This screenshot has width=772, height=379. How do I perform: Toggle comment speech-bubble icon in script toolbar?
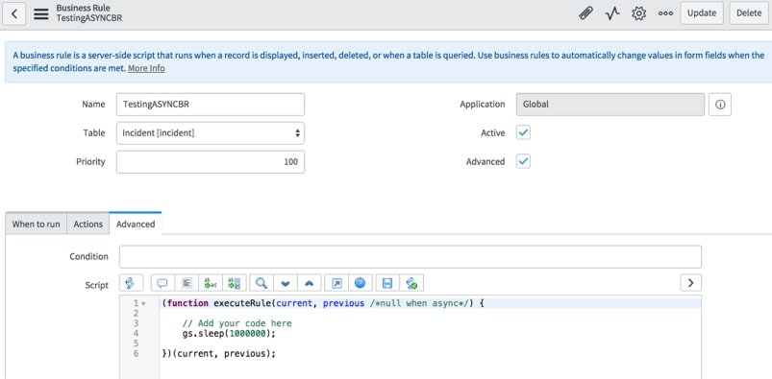(x=162, y=283)
